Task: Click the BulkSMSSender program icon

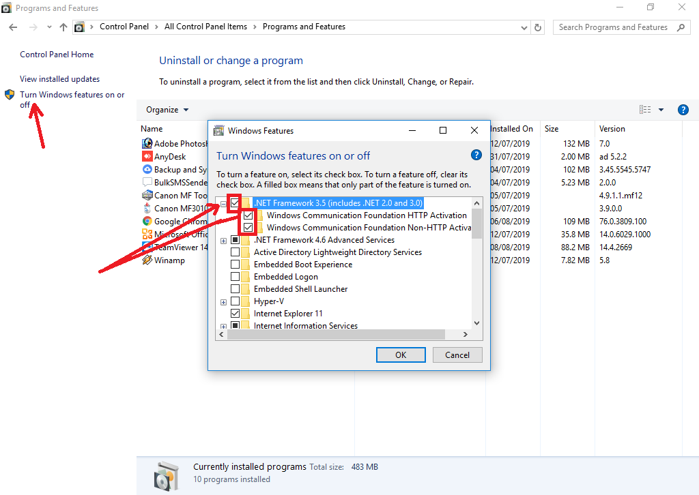Action: pos(147,182)
